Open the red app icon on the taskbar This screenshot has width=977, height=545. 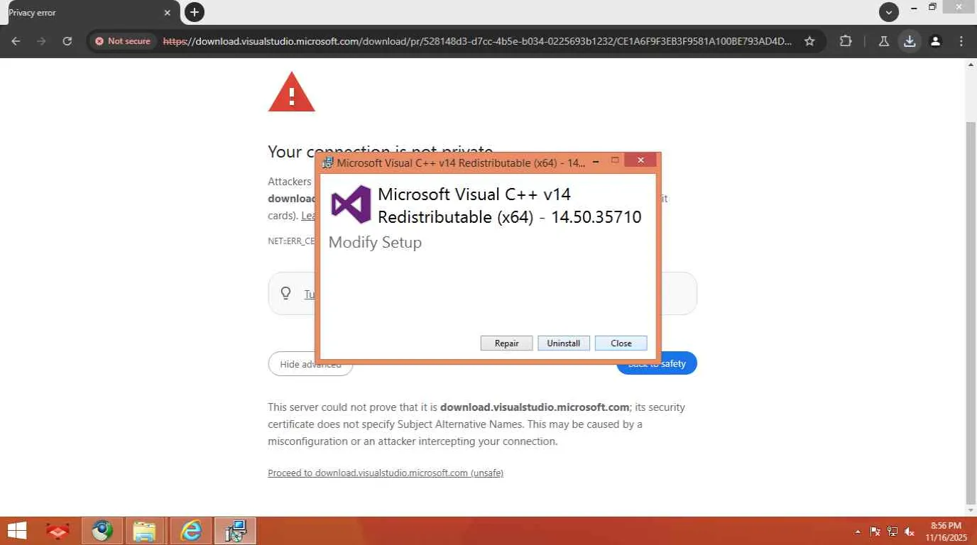pyautogui.click(x=58, y=531)
